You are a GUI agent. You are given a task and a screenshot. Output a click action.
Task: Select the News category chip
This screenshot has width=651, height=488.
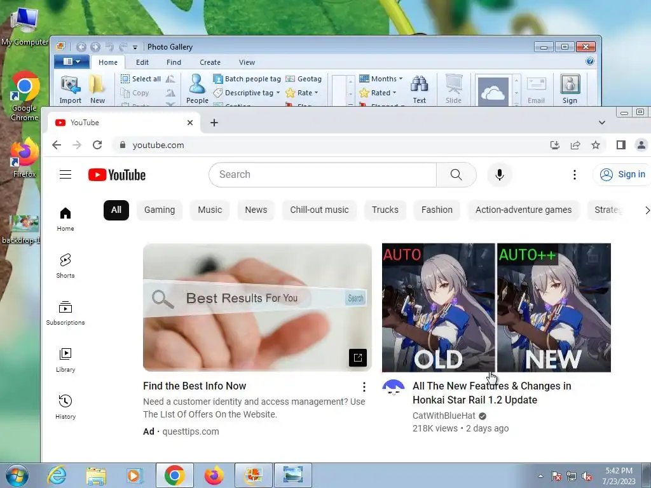tap(256, 210)
